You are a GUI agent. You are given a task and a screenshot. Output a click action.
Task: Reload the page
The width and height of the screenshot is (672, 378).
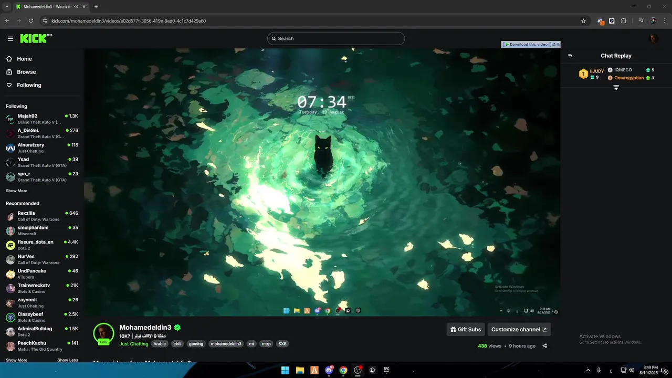click(31, 21)
